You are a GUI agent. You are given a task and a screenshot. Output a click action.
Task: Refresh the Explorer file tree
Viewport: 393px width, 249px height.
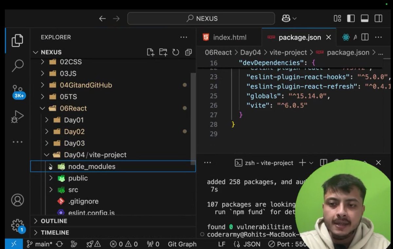176,52
